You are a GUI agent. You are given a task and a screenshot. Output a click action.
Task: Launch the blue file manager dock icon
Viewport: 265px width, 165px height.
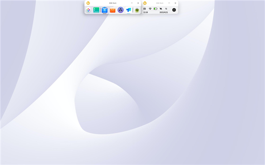105,10
